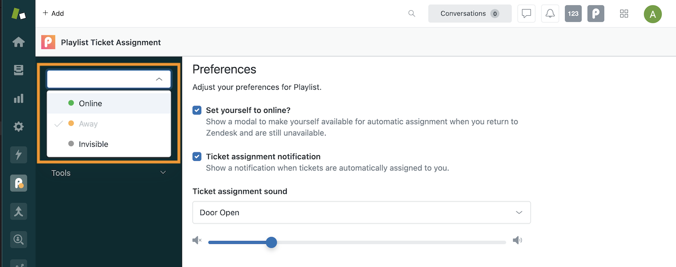Open the Ticket assignment sound dropdown
676x267 pixels.
click(x=361, y=213)
